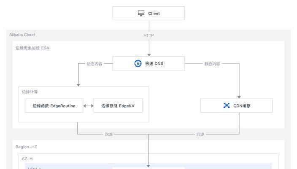Select the CDN缓存 node

(237, 106)
